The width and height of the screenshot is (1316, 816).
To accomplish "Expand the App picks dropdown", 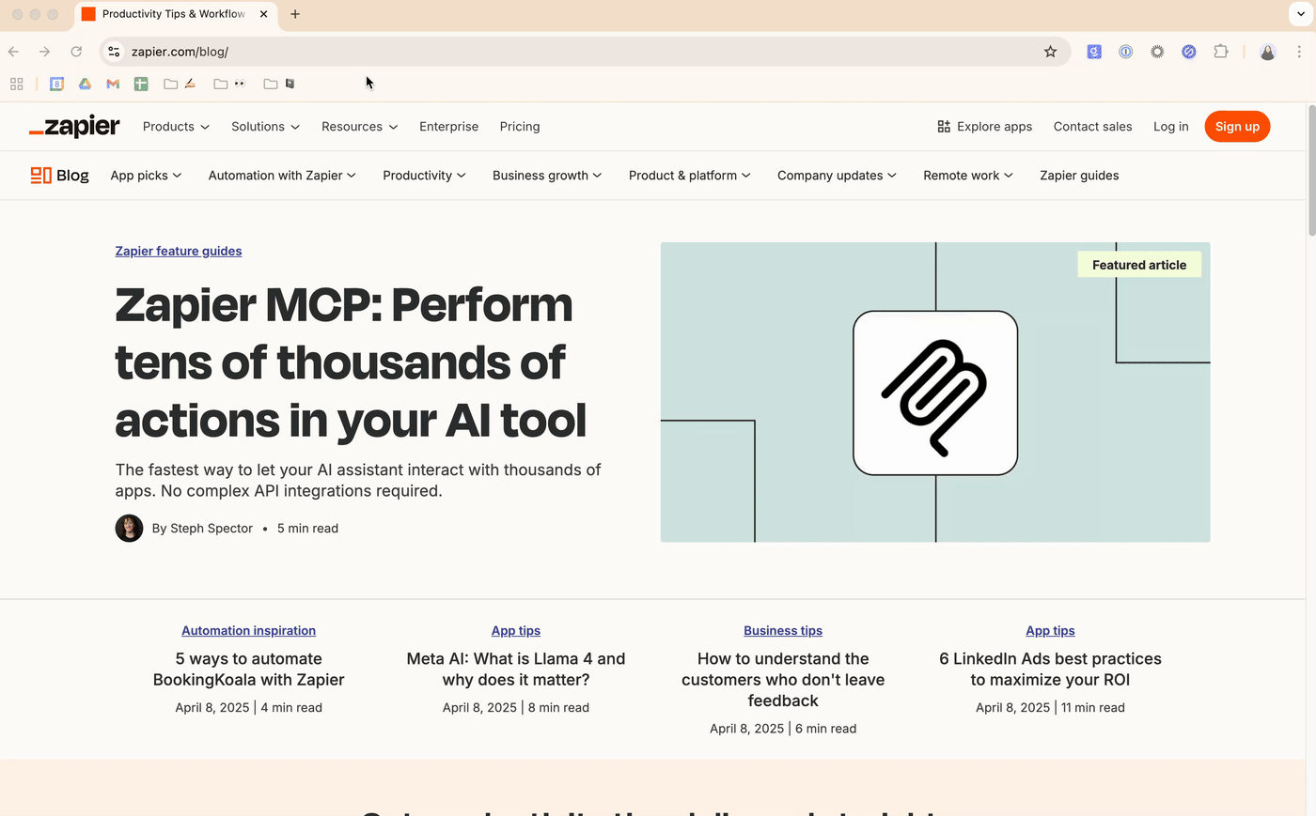I will 146,176.
